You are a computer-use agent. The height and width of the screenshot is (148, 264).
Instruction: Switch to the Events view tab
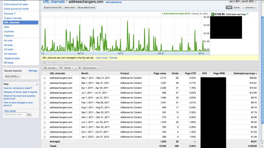[x=236, y=8]
